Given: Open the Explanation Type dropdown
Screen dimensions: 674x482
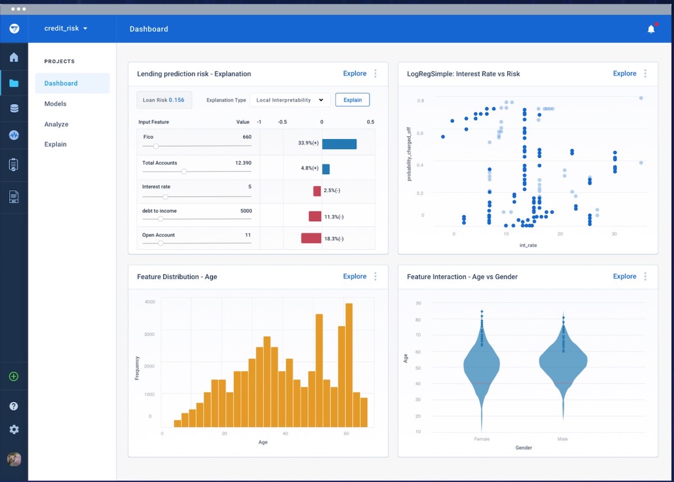Looking at the screenshot, I should click(290, 99).
